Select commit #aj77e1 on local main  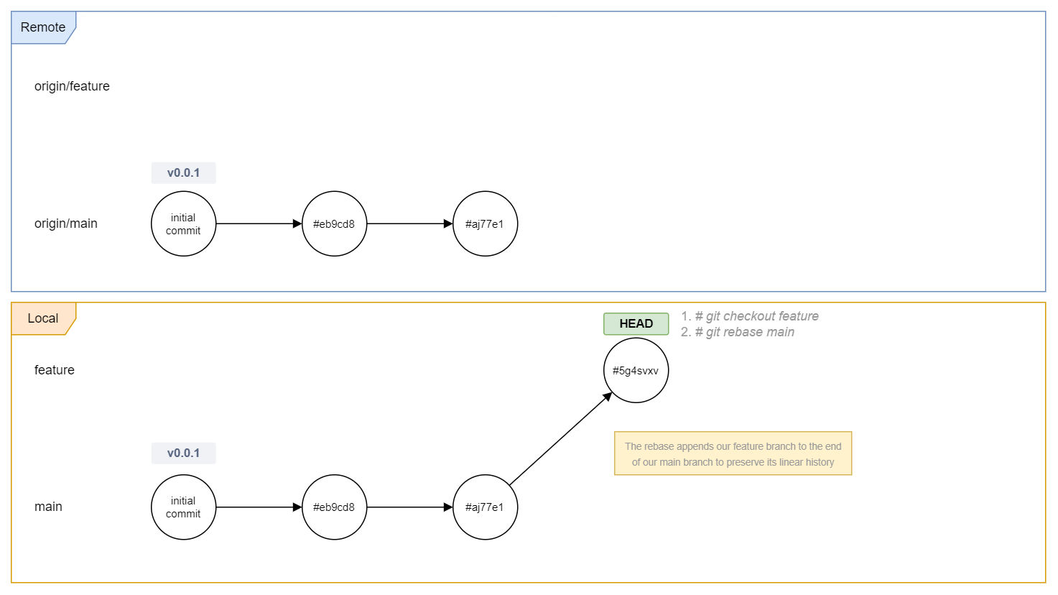[x=485, y=507]
